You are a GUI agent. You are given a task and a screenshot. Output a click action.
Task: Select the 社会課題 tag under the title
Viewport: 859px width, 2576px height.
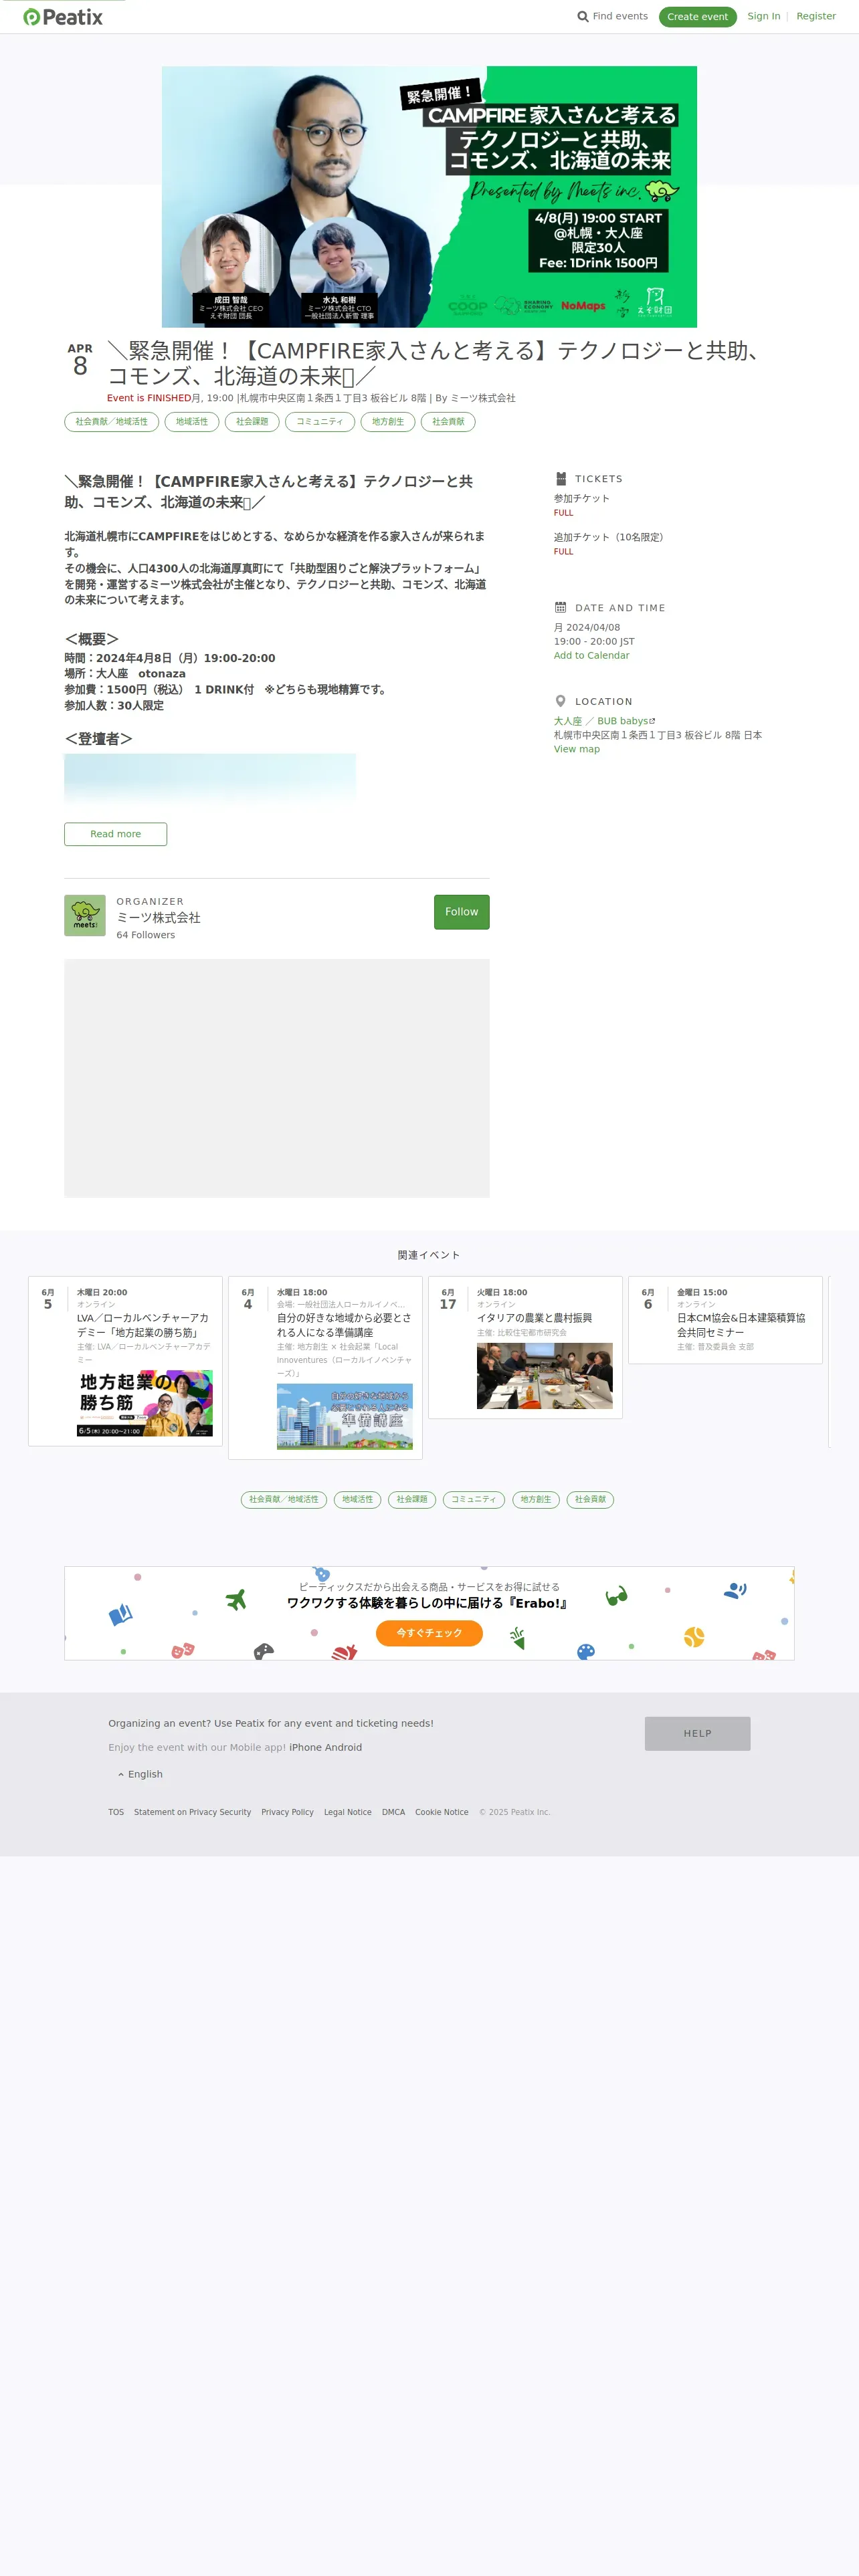tap(252, 422)
